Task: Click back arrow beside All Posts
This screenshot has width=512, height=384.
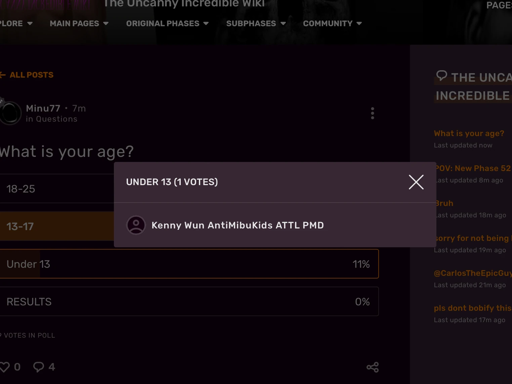Action: tap(3, 75)
